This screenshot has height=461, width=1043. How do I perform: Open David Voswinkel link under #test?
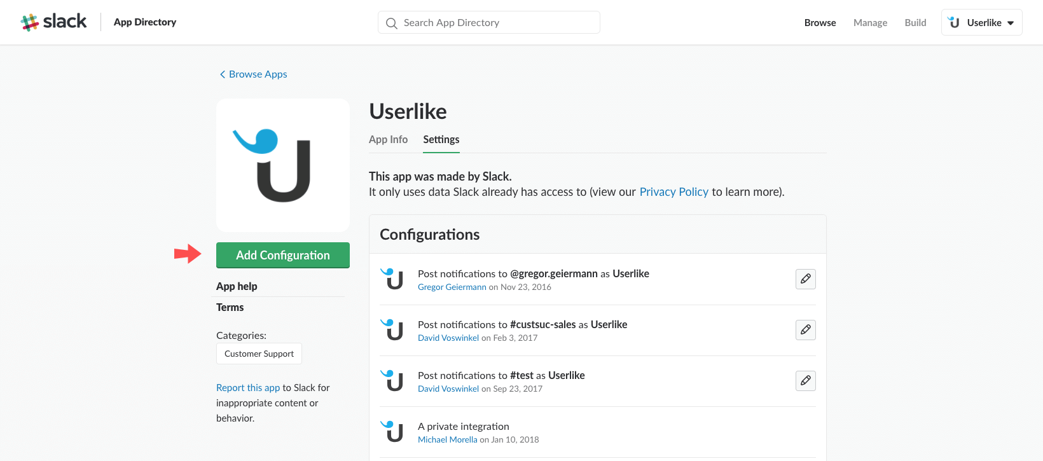[448, 389]
